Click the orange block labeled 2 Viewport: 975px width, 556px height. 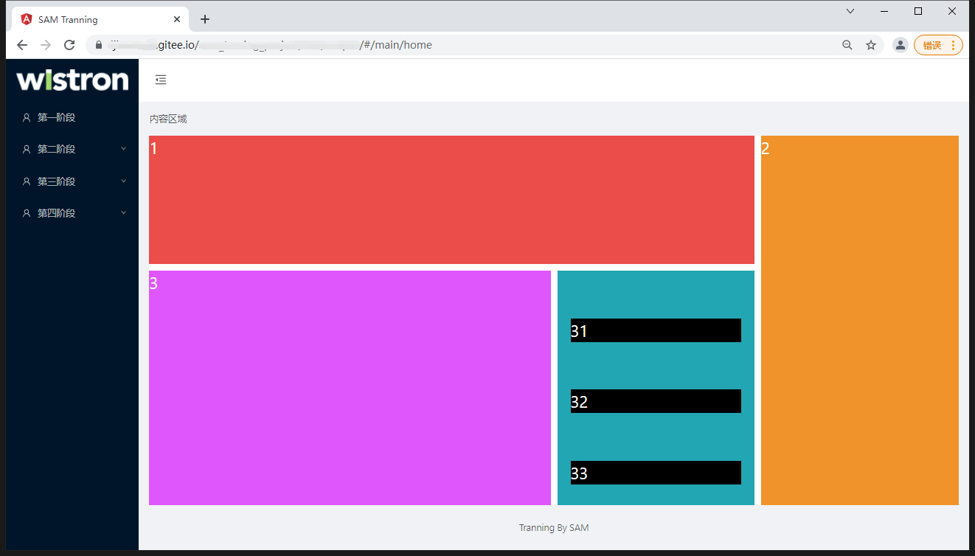(x=860, y=321)
